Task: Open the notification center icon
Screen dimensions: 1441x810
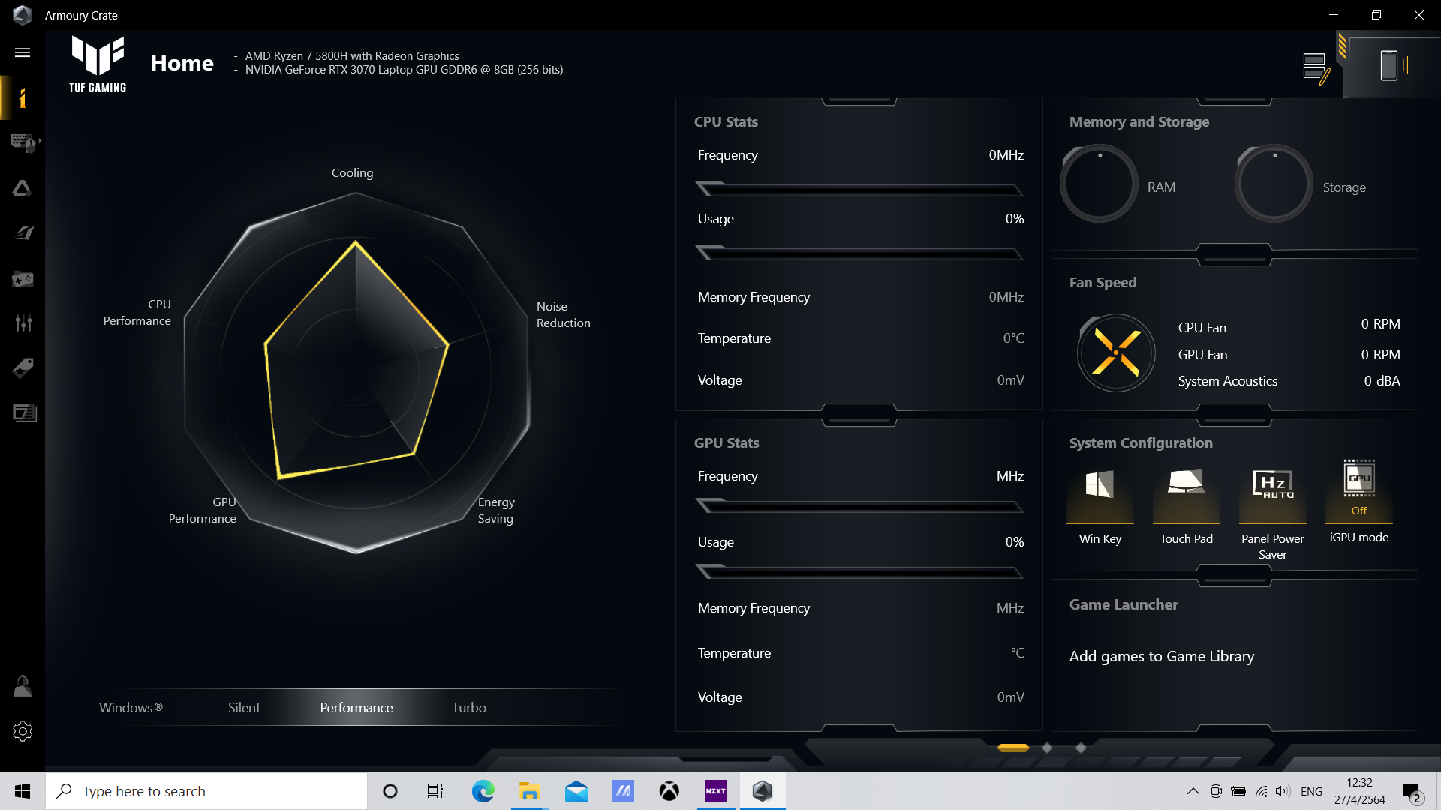Action: [x=1411, y=792]
